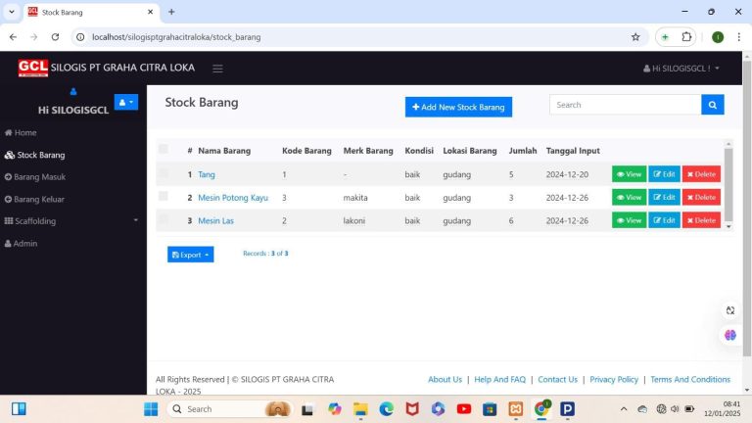
Task: Open the Hi SILOGISGCL user dropdown
Action: tap(681, 69)
